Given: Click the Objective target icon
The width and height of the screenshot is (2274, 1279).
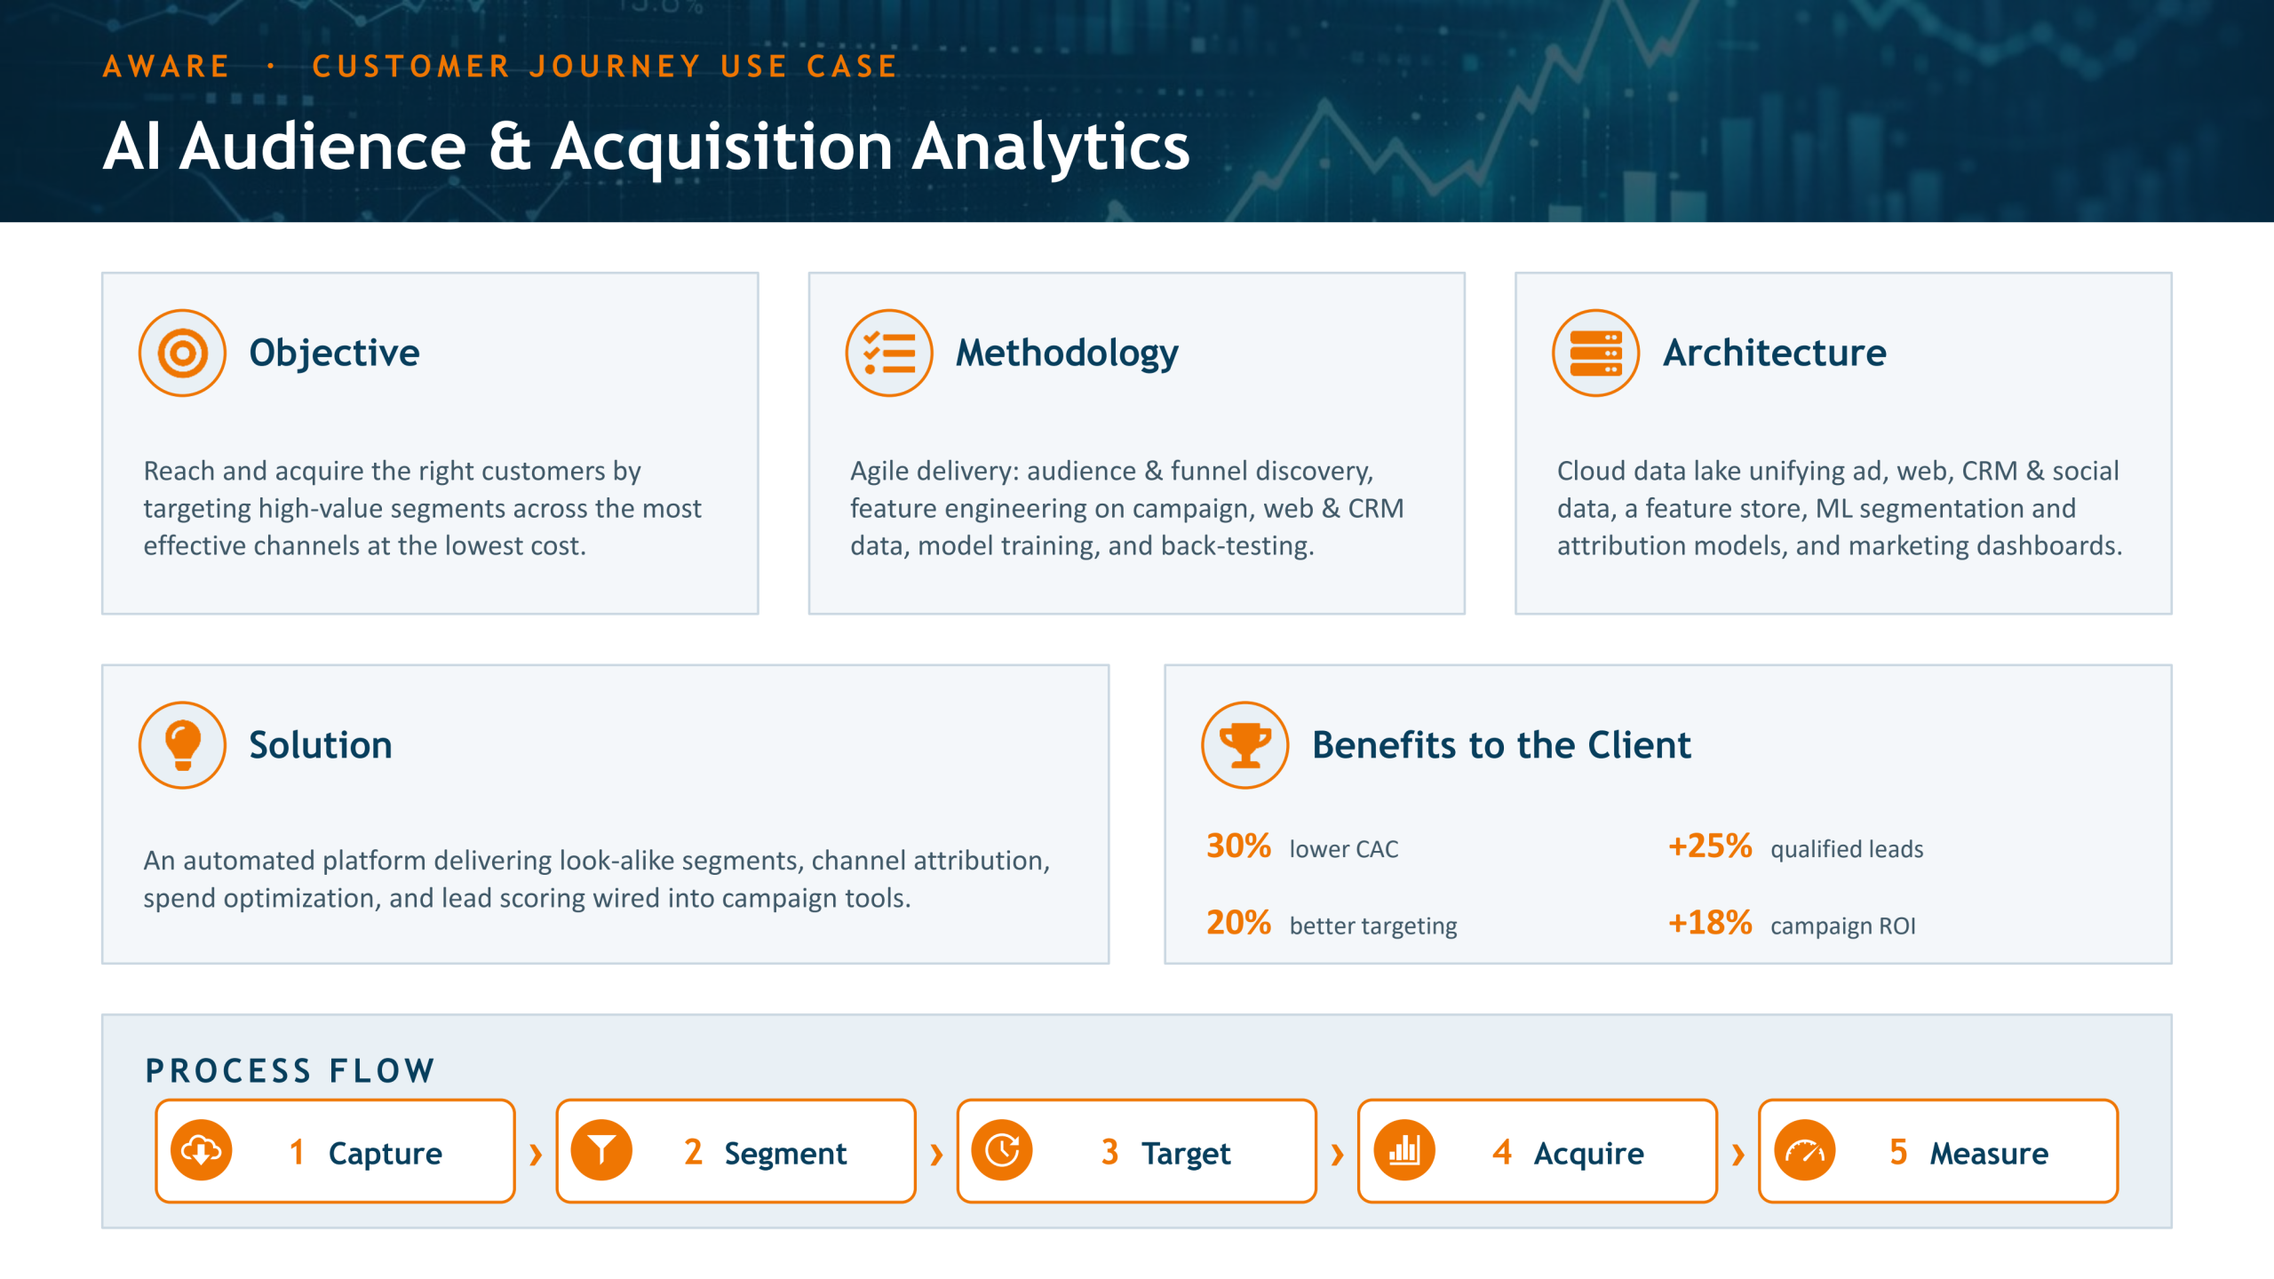Looking at the screenshot, I should pyautogui.click(x=182, y=353).
